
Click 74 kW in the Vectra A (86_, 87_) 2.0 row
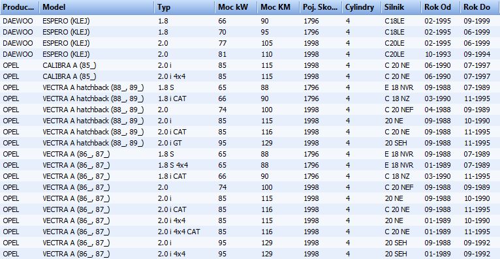click(222, 187)
